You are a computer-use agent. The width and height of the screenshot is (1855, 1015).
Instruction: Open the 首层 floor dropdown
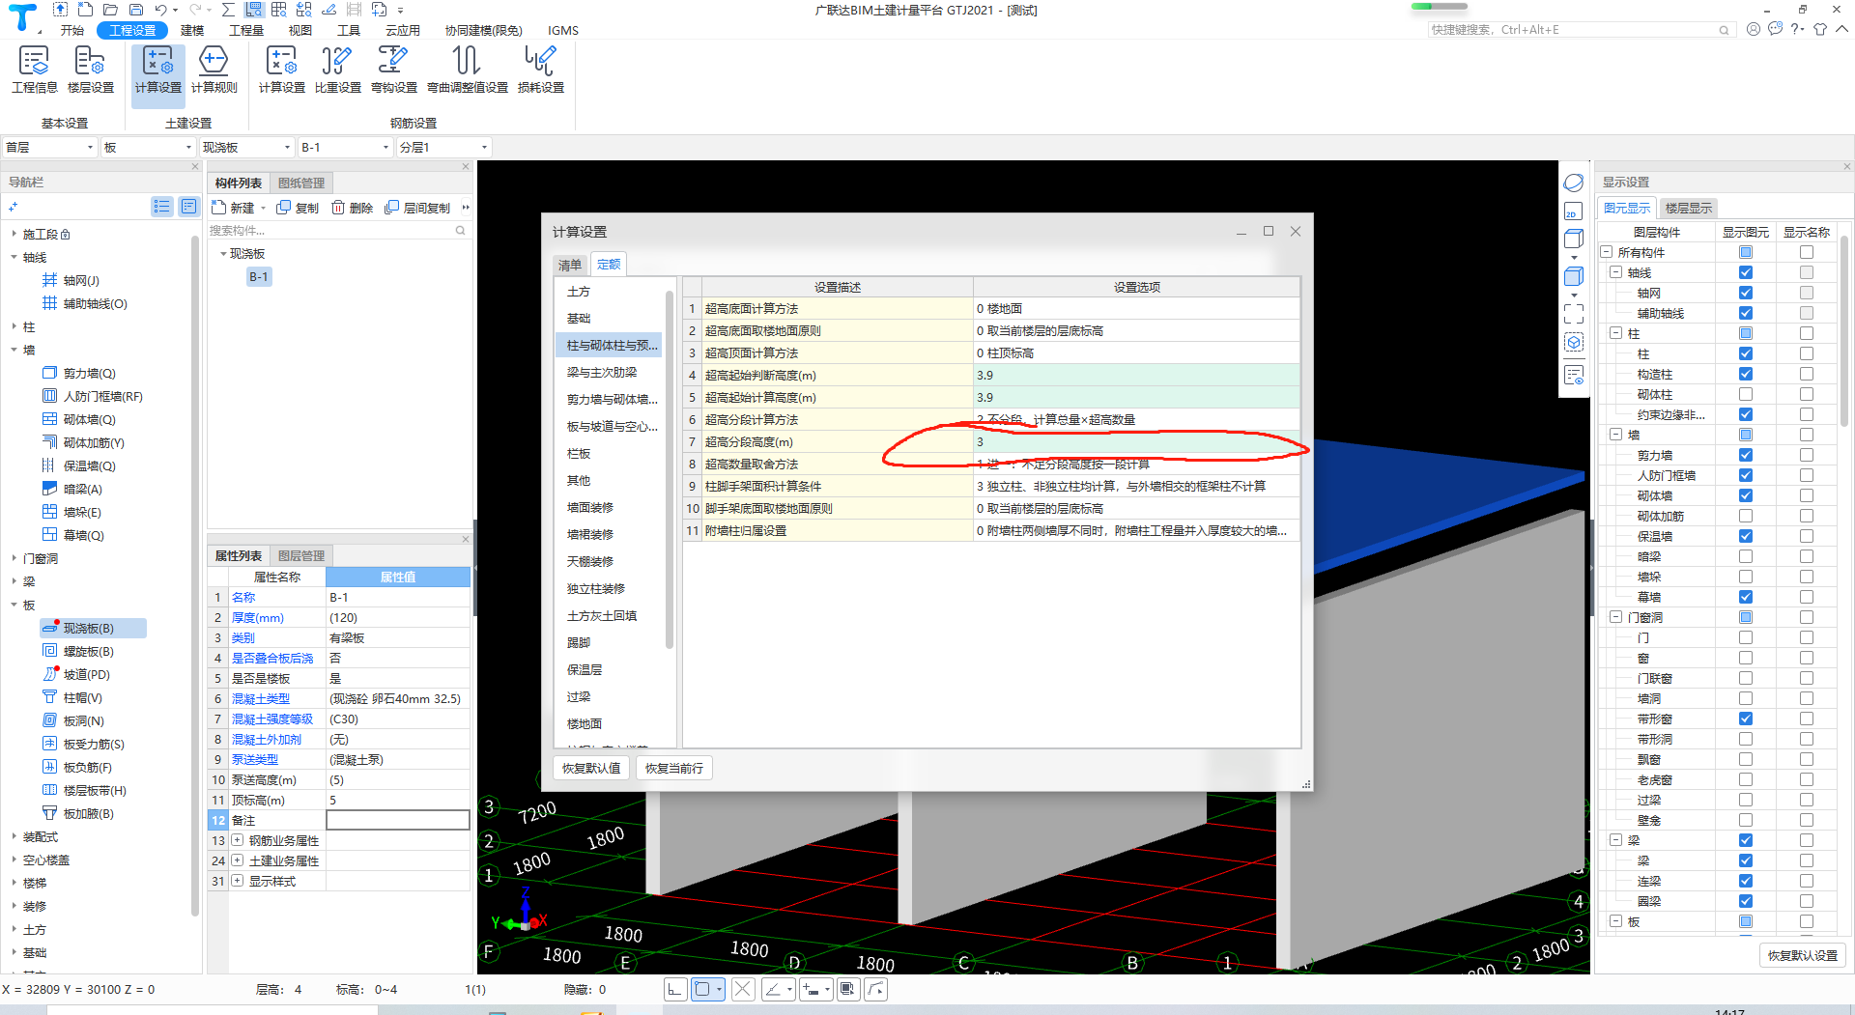[49, 147]
